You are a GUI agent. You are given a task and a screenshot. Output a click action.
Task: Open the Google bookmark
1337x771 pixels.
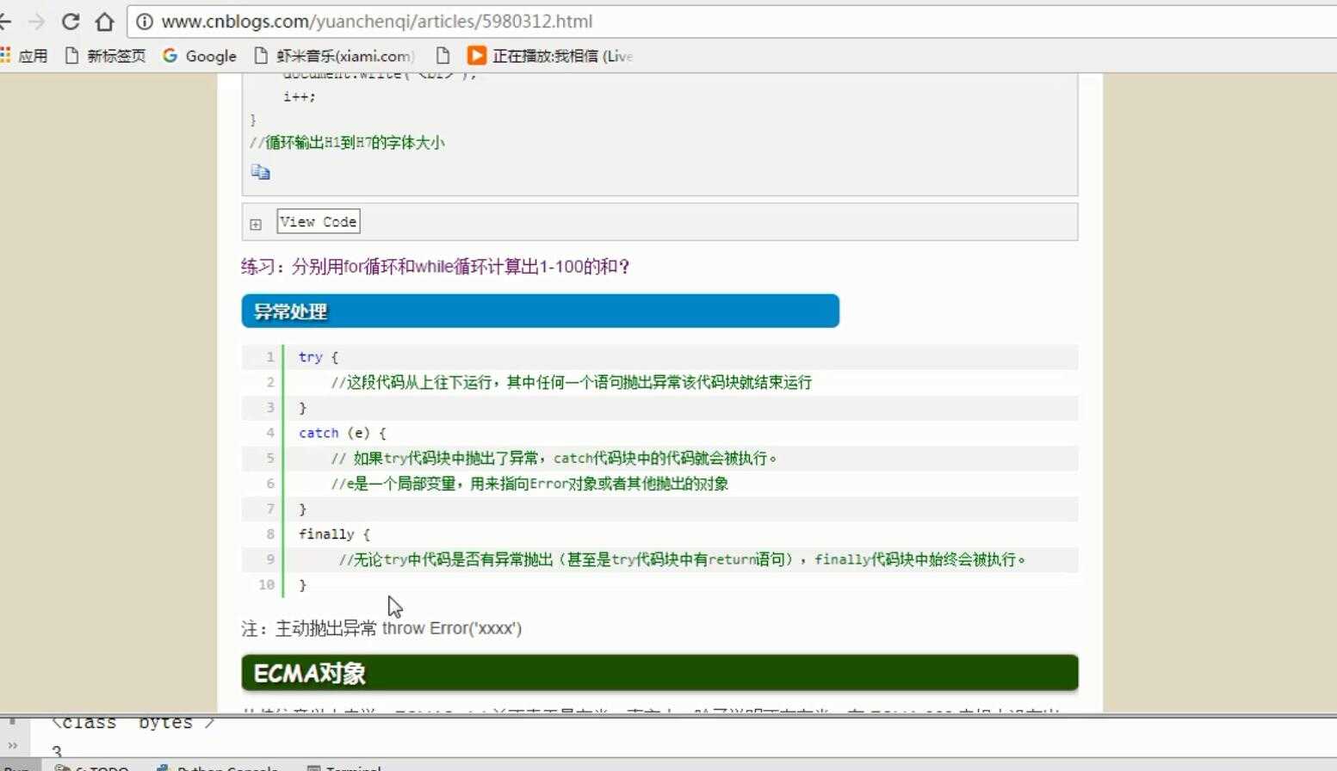[199, 56]
